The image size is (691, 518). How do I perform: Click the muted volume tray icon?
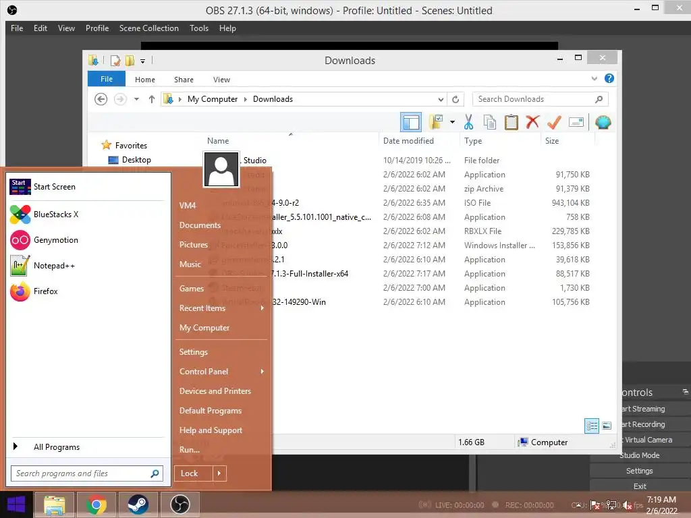(x=627, y=506)
